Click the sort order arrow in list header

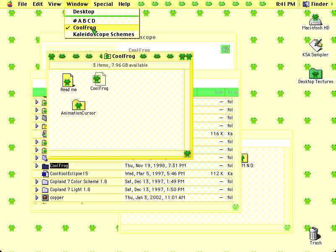coord(236,92)
